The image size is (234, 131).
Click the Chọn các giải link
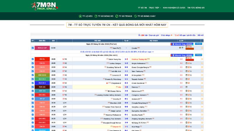(154, 35)
